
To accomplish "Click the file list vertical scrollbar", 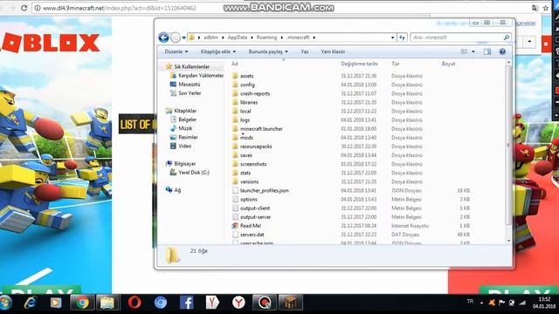I will pyautogui.click(x=508, y=145).
